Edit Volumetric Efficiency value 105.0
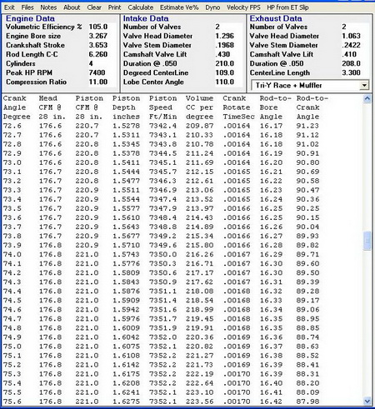This screenshot has width=375, height=409. 101,27
